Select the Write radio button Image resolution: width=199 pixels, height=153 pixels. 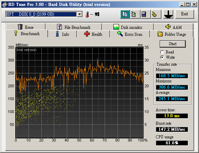click(x=162, y=57)
